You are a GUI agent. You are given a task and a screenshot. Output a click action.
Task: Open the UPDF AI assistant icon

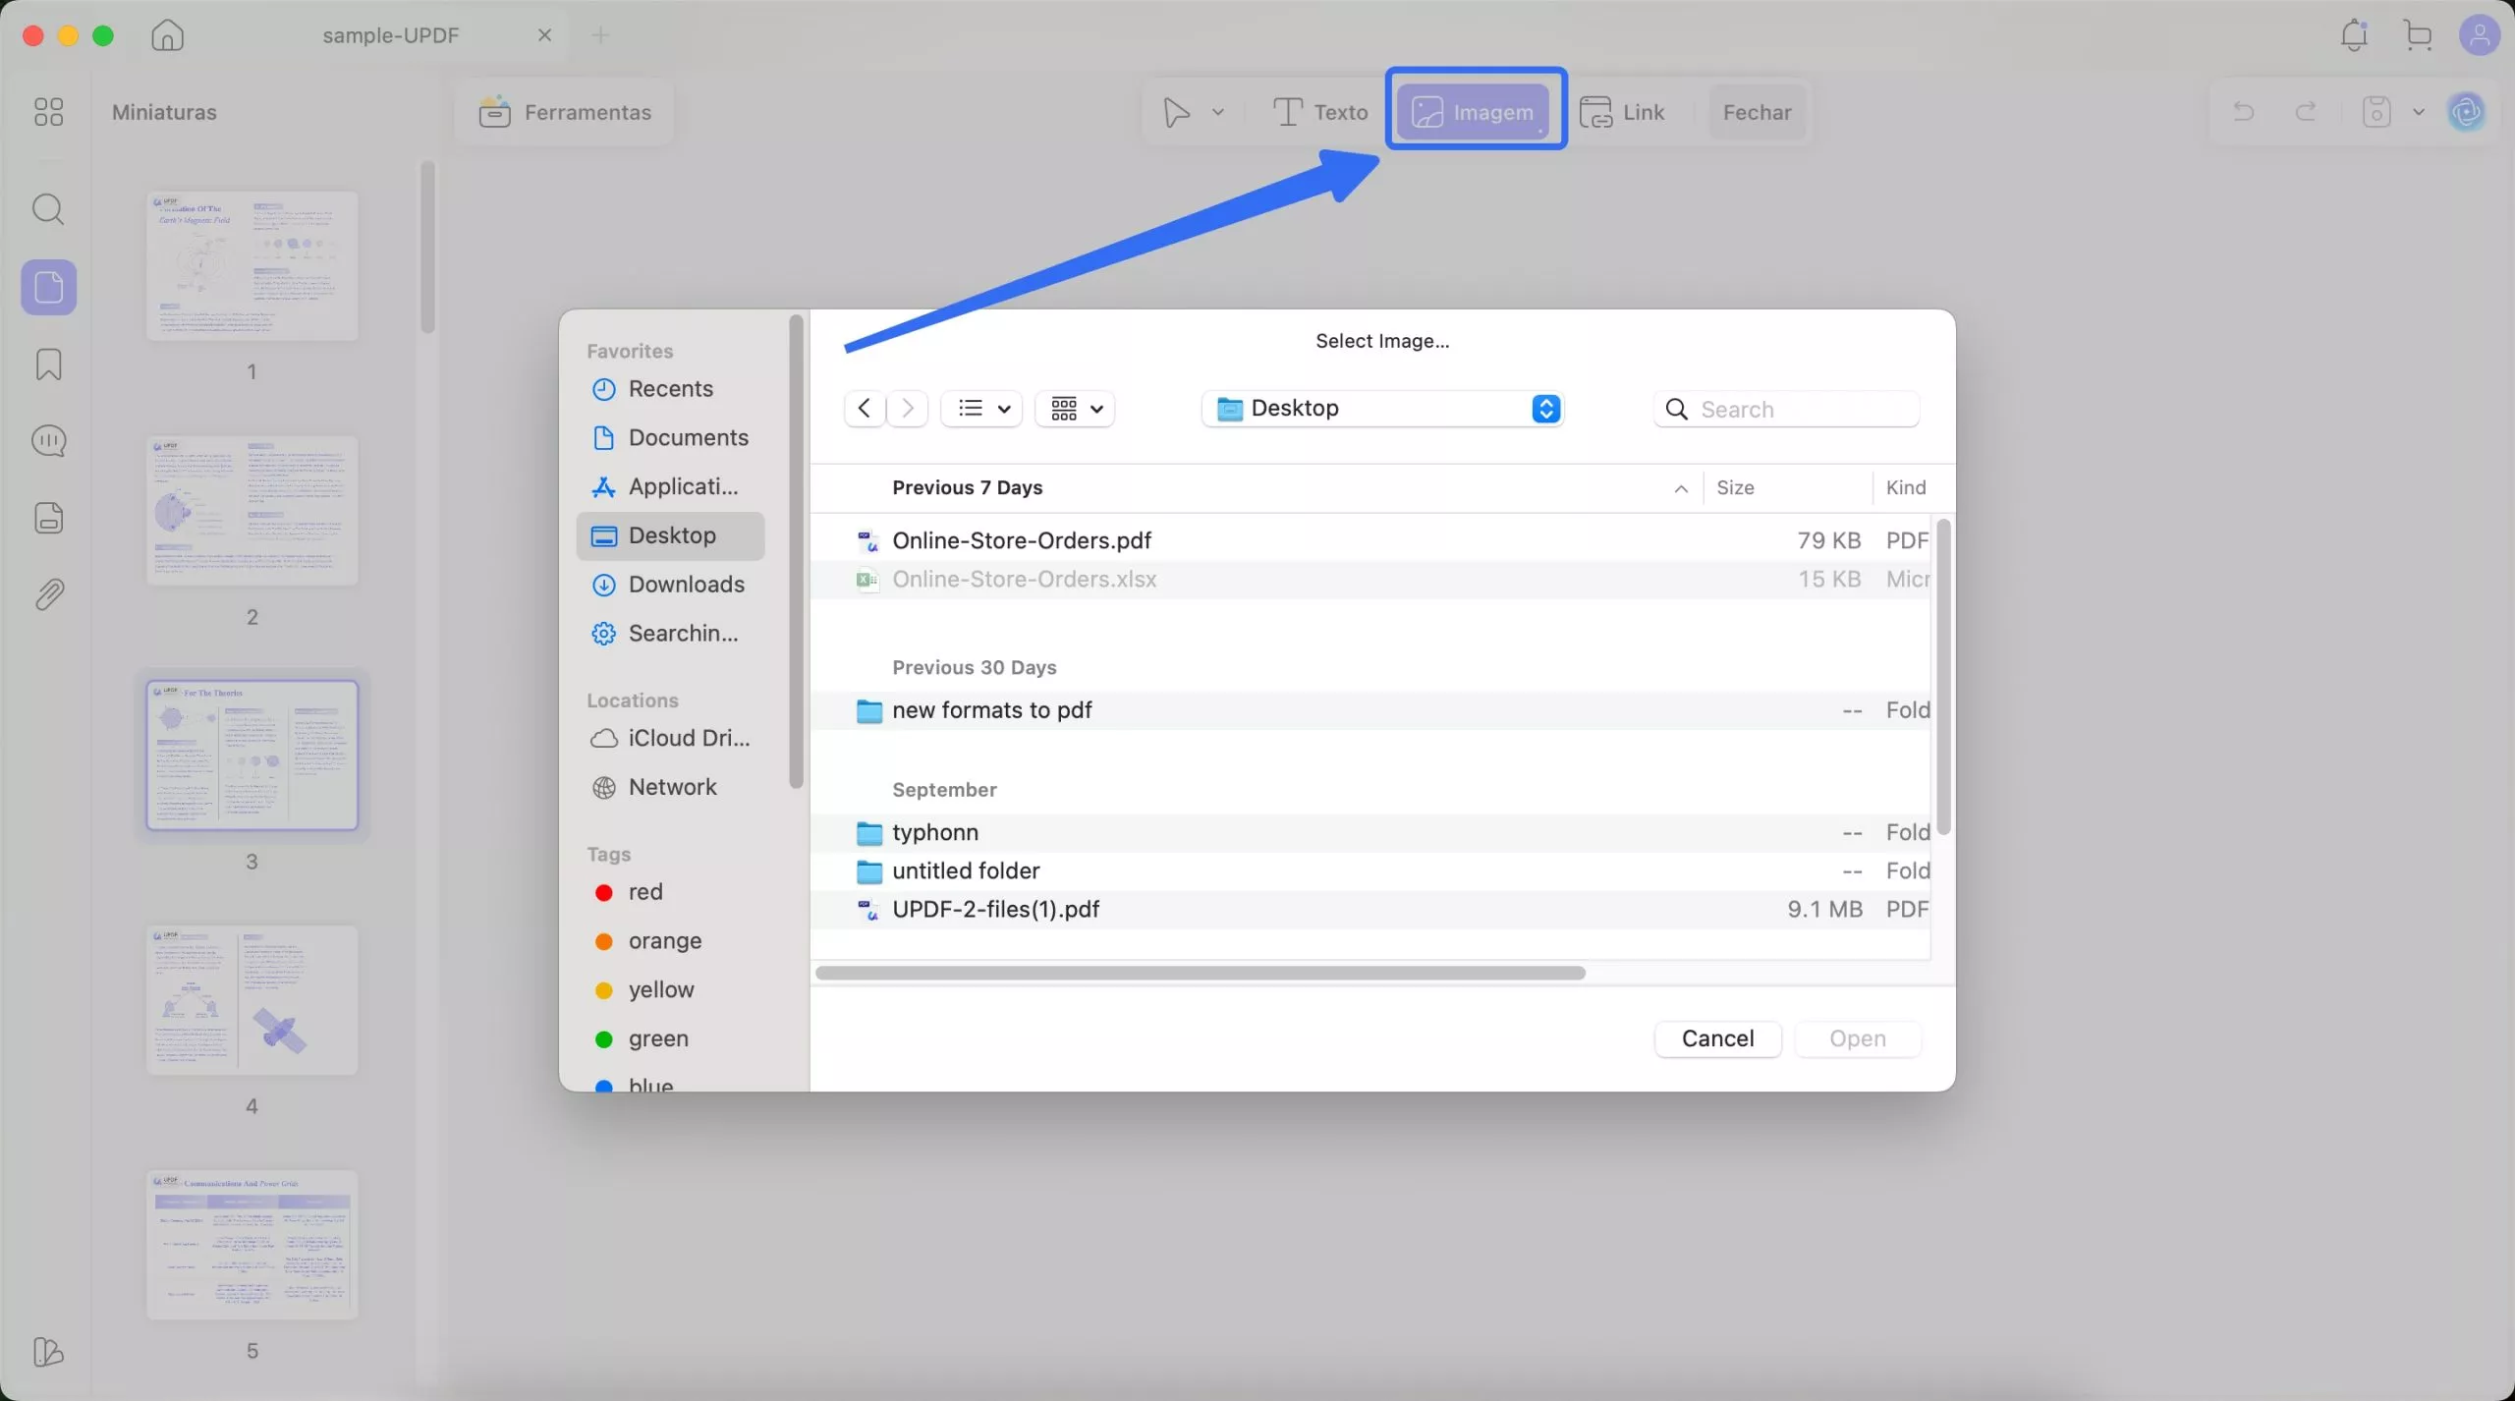[2467, 112]
